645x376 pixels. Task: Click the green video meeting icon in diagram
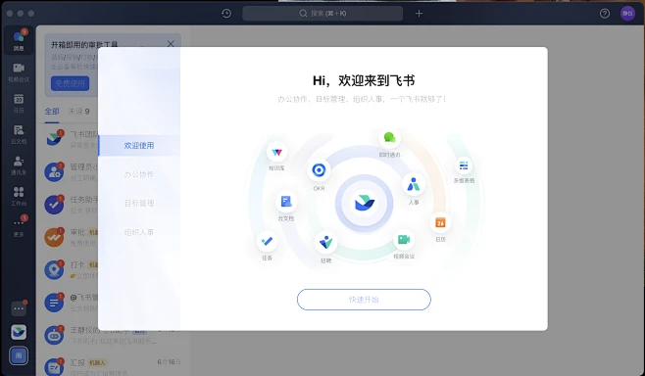(x=404, y=239)
